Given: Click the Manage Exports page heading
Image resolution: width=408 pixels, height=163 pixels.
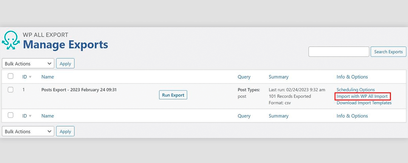Looking at the screenshot, I should (x=65, y=44).
